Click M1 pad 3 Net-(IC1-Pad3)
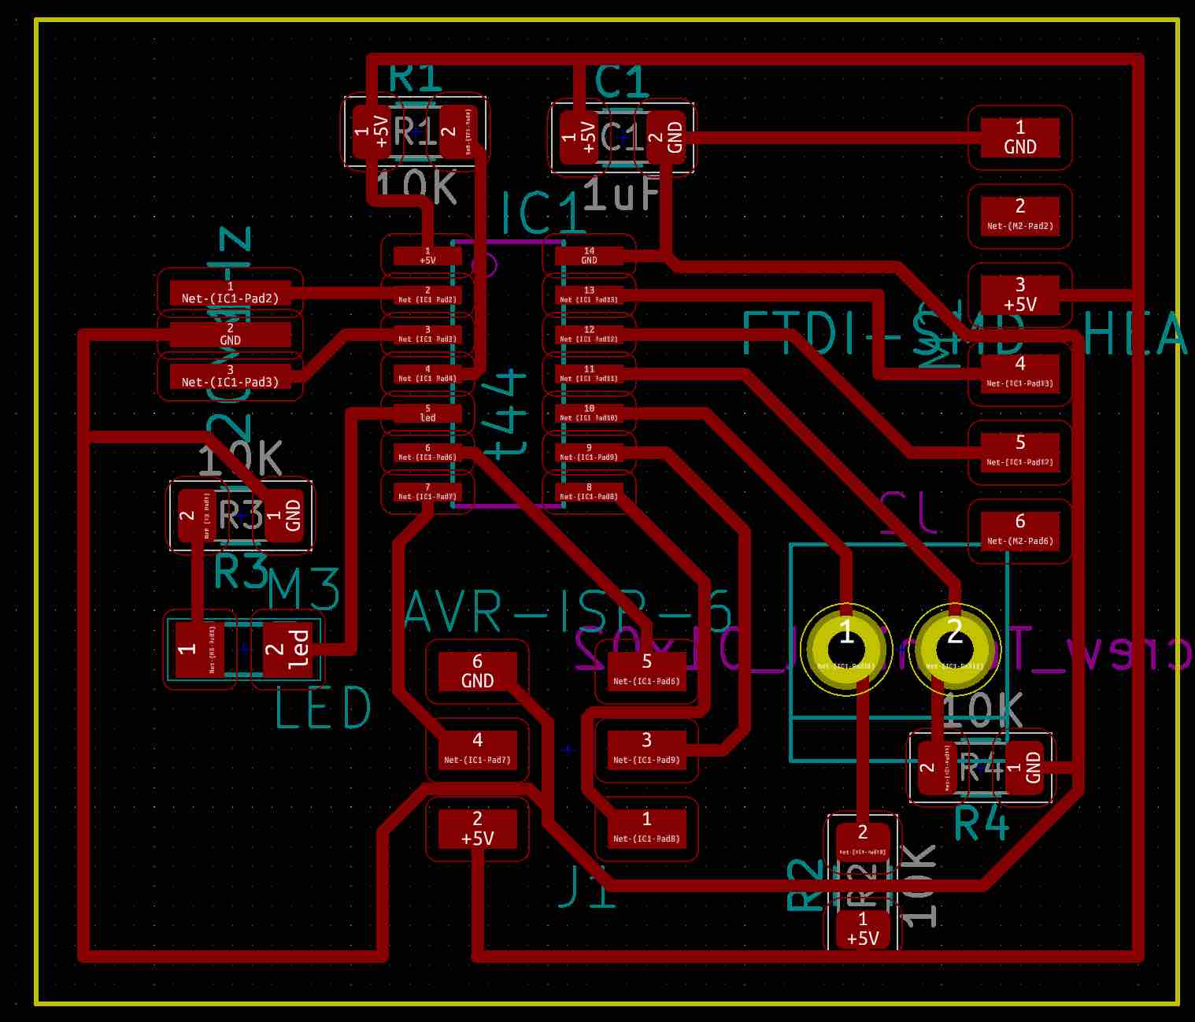This screenshot has width=1195, height=1022. 230,376
